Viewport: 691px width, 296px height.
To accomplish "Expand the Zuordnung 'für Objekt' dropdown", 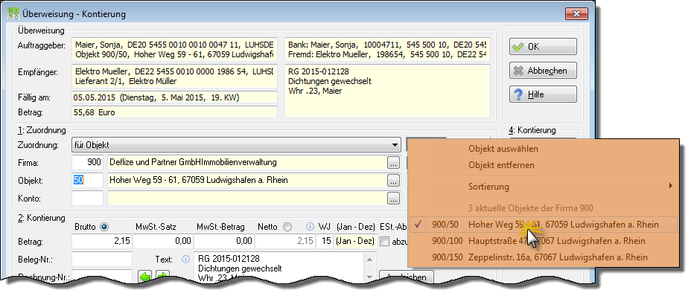I will (236, 144).
